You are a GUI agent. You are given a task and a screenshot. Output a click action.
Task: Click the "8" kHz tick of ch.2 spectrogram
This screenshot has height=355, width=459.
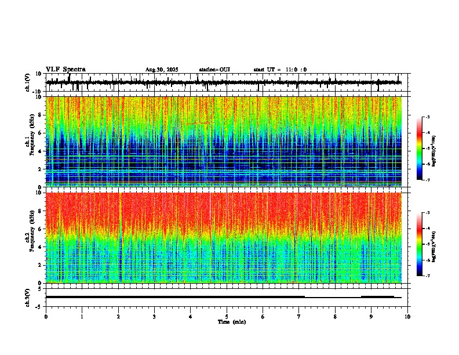pos(40,211)
